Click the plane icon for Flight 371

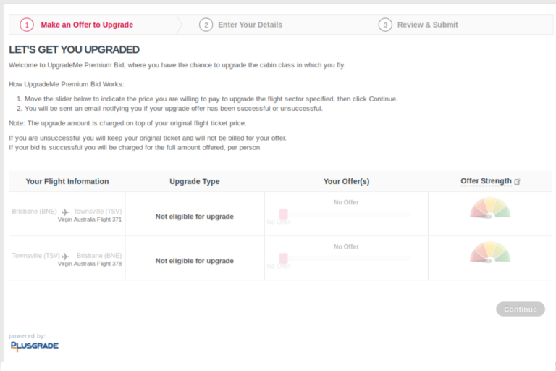(66, 212)
